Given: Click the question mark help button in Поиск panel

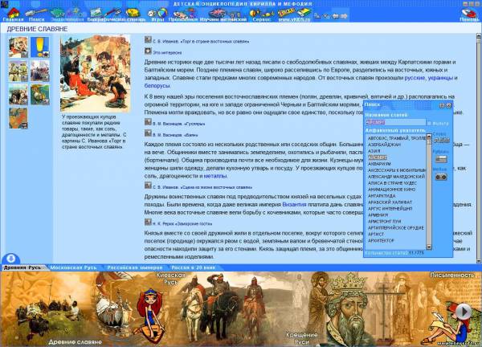Looking at the screenshot, I should [x=442, y=105].
